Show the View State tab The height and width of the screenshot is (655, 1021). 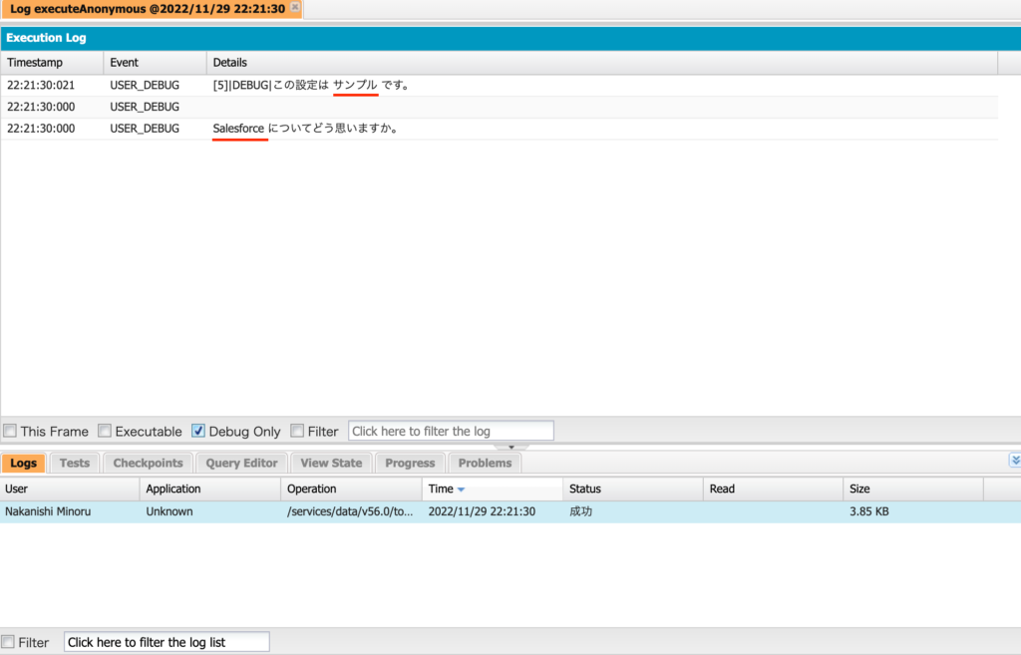coord(331,463)
